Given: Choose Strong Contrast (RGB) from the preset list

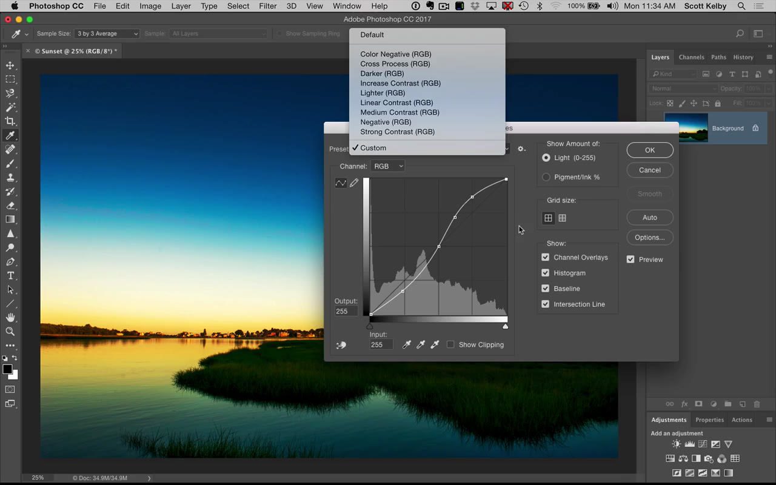Looking at the screenshot, I should click(x=397, y=132).
